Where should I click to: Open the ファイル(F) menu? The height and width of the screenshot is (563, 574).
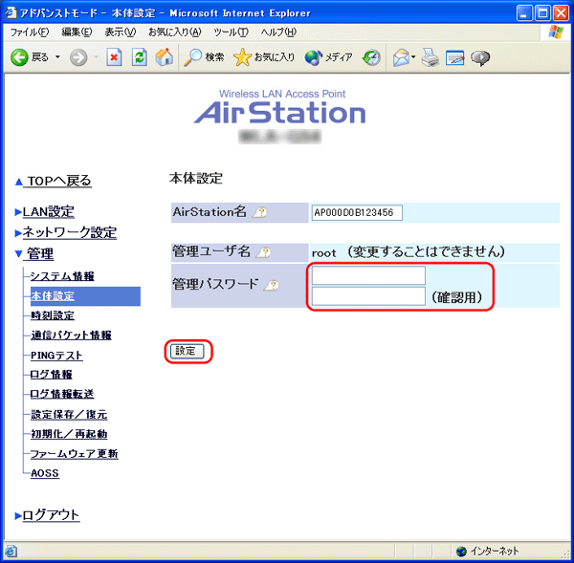pyautogui.click(x=30, y=32)
